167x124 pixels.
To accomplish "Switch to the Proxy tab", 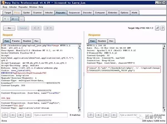I will (17, 13).
